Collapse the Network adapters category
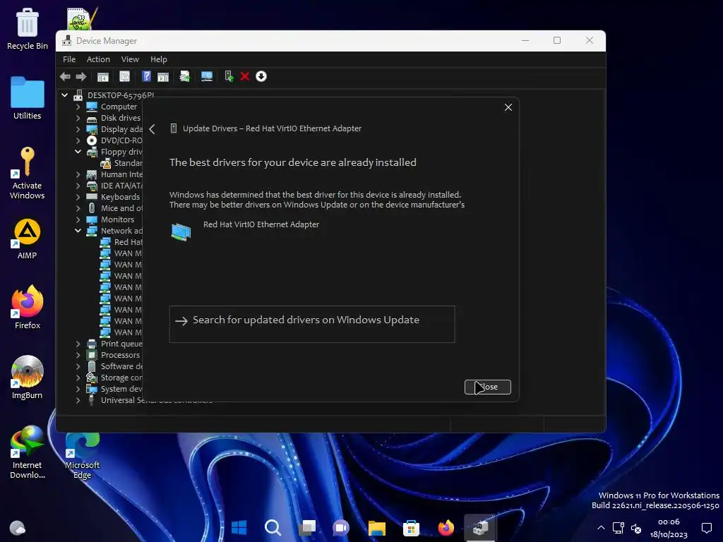Viewport: 723px width, 542px height. click(x=78, y=231)
